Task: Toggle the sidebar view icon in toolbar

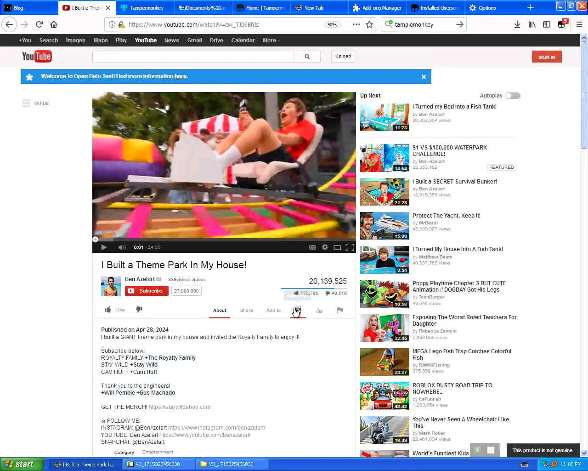Action: coord(547,24)
